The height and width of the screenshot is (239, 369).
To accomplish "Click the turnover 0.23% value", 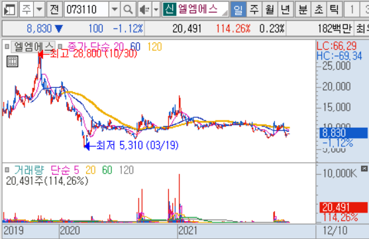I will pyautogui.click(x=272, y=28).
